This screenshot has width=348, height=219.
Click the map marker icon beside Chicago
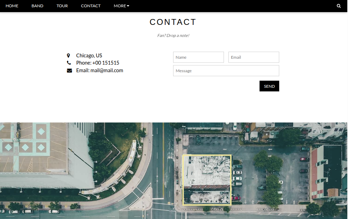(x=68, y=56)
